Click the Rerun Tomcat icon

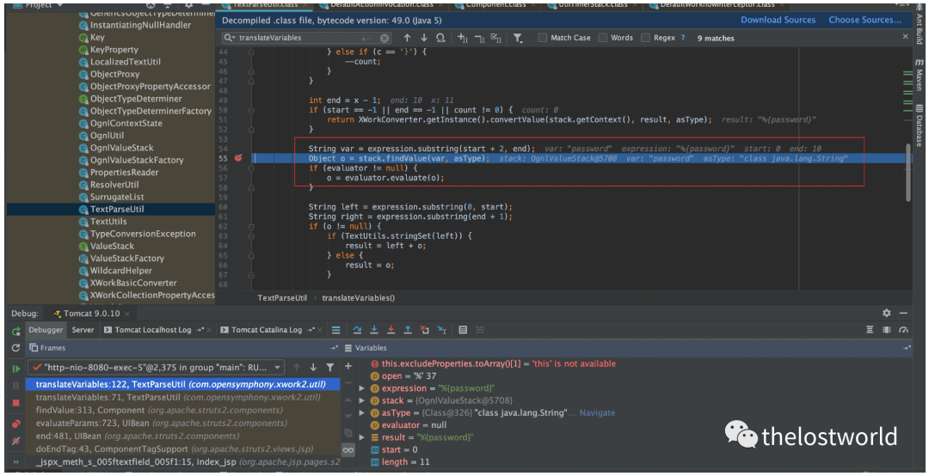click(x=15, y=330)
